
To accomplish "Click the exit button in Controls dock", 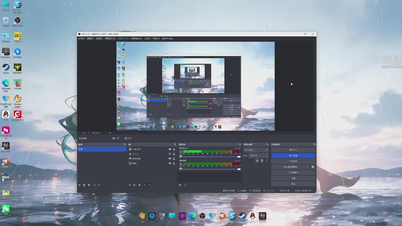I will [293, 184].
